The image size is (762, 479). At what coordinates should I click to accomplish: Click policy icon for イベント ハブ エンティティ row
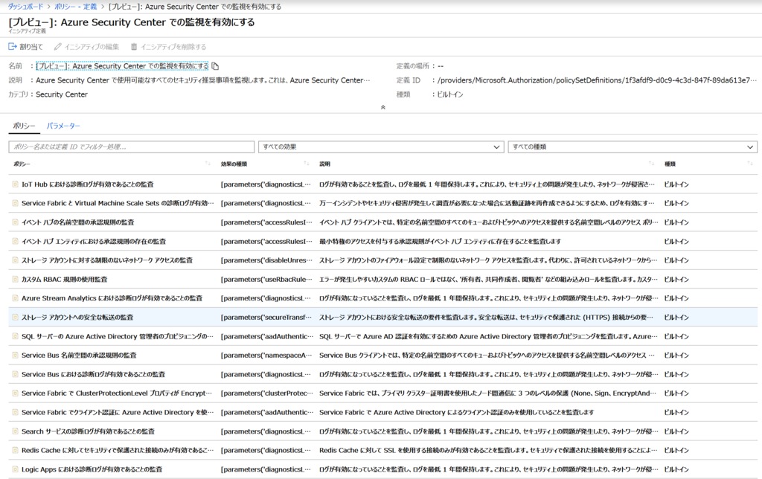click(x=15, y=241)
